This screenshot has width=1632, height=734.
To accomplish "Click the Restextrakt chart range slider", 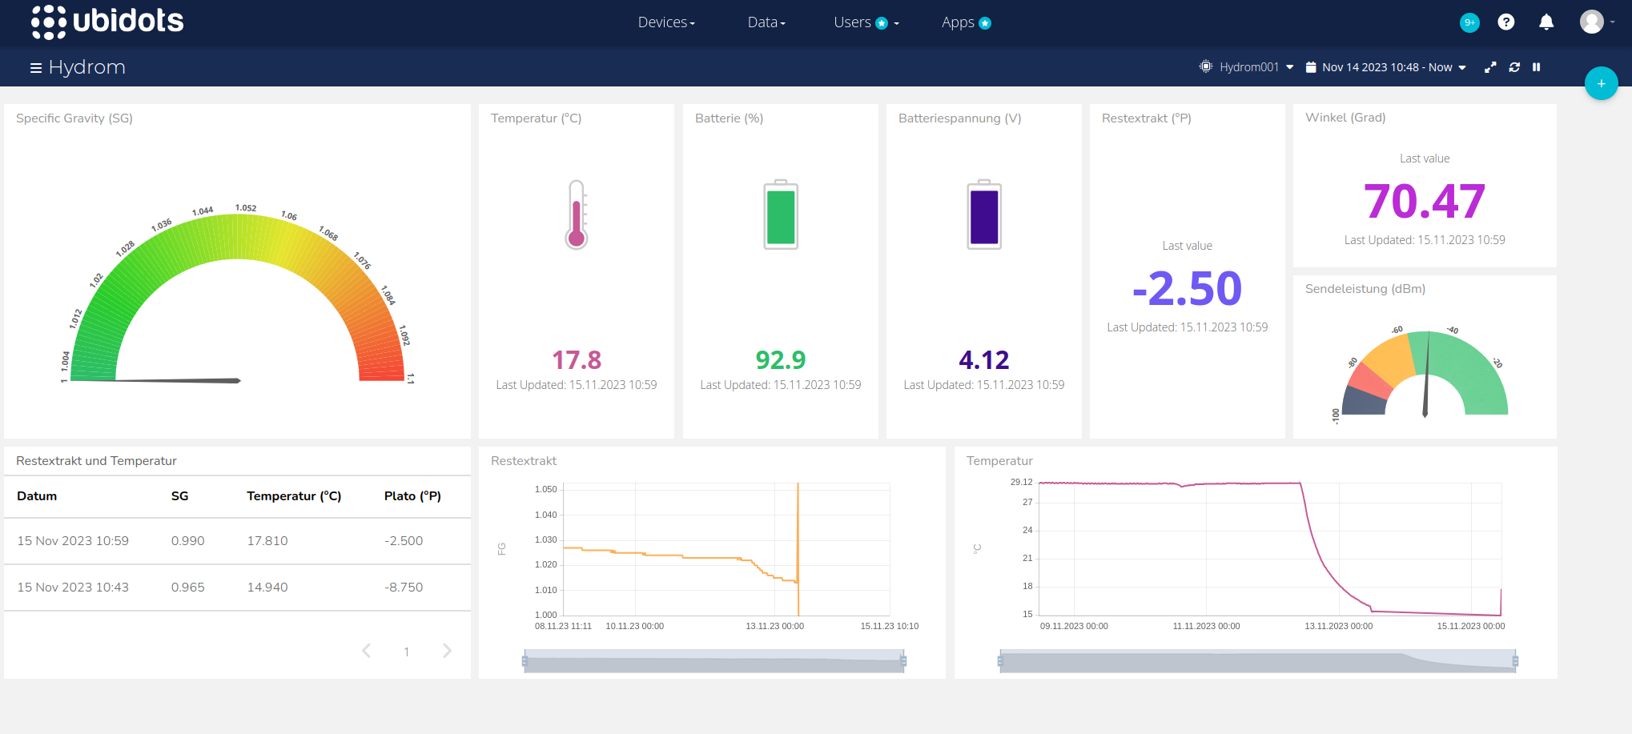I will [x=713, y=662].
